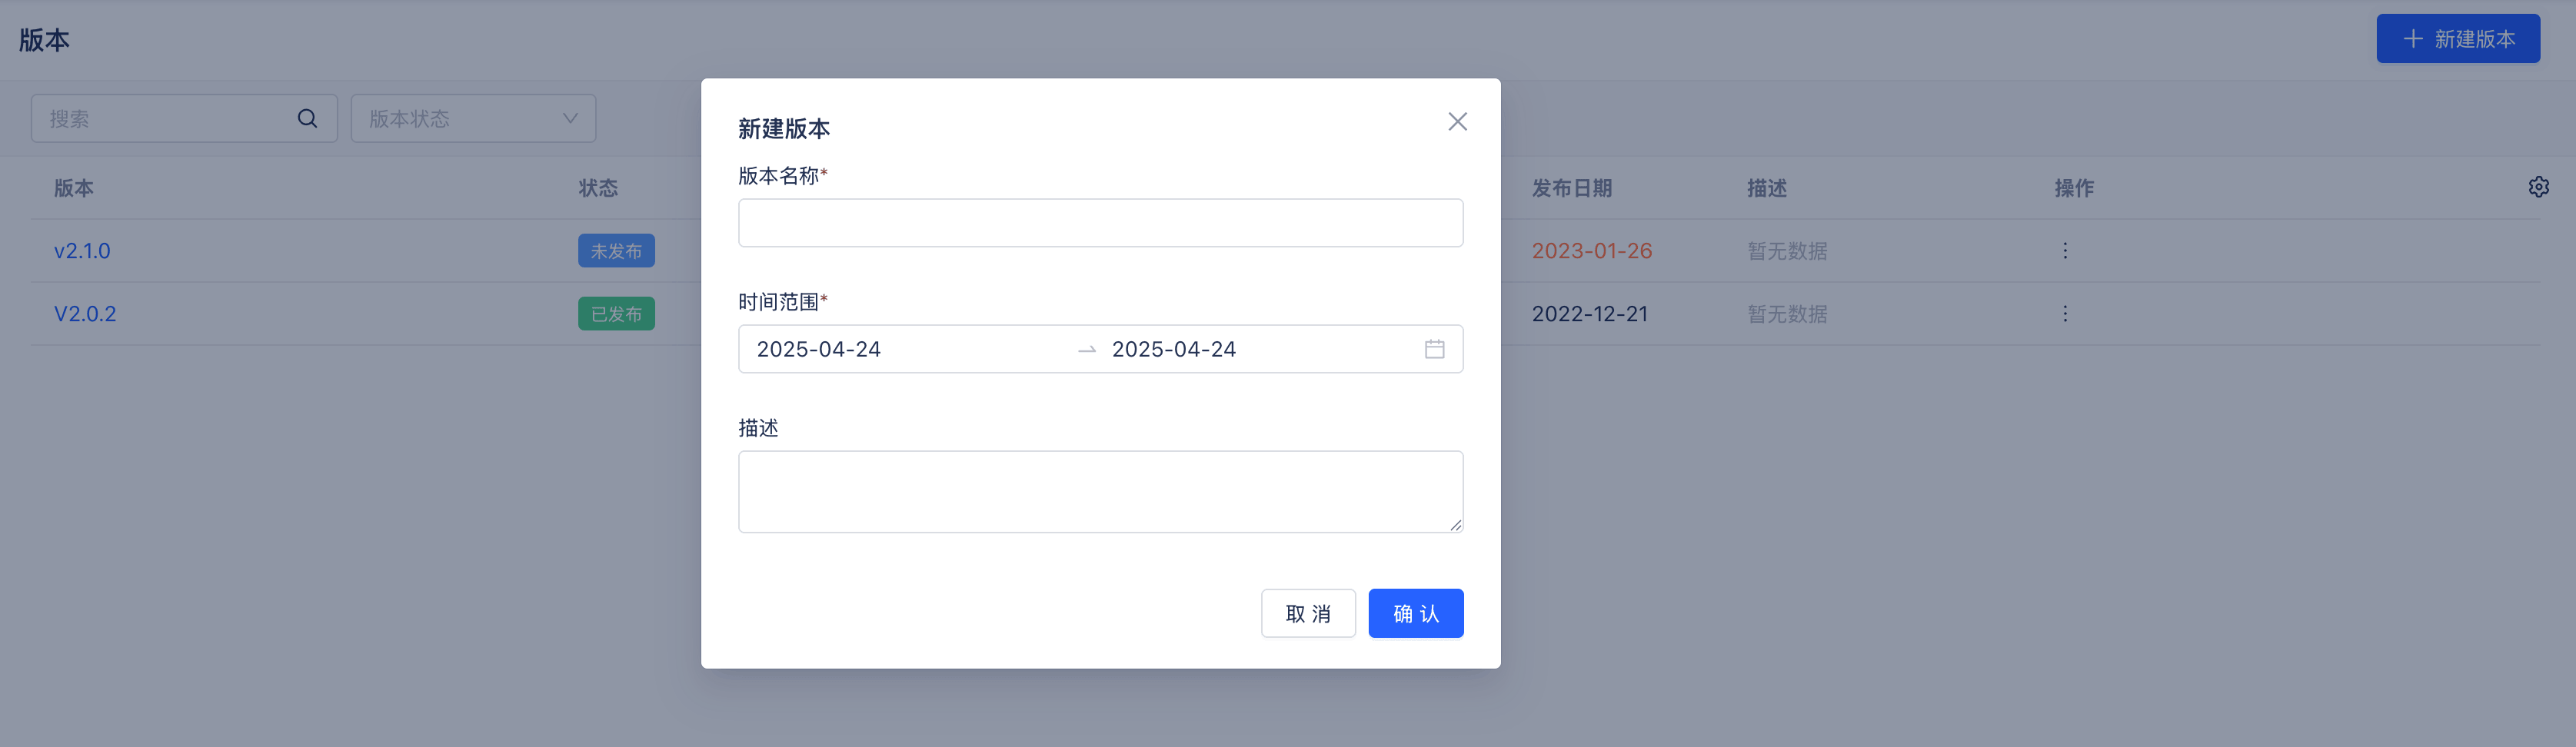The height and width of the screenshot is (747, 2576).
Task: Open the v2.1.0 version link
Action: (x=82, y=251)
